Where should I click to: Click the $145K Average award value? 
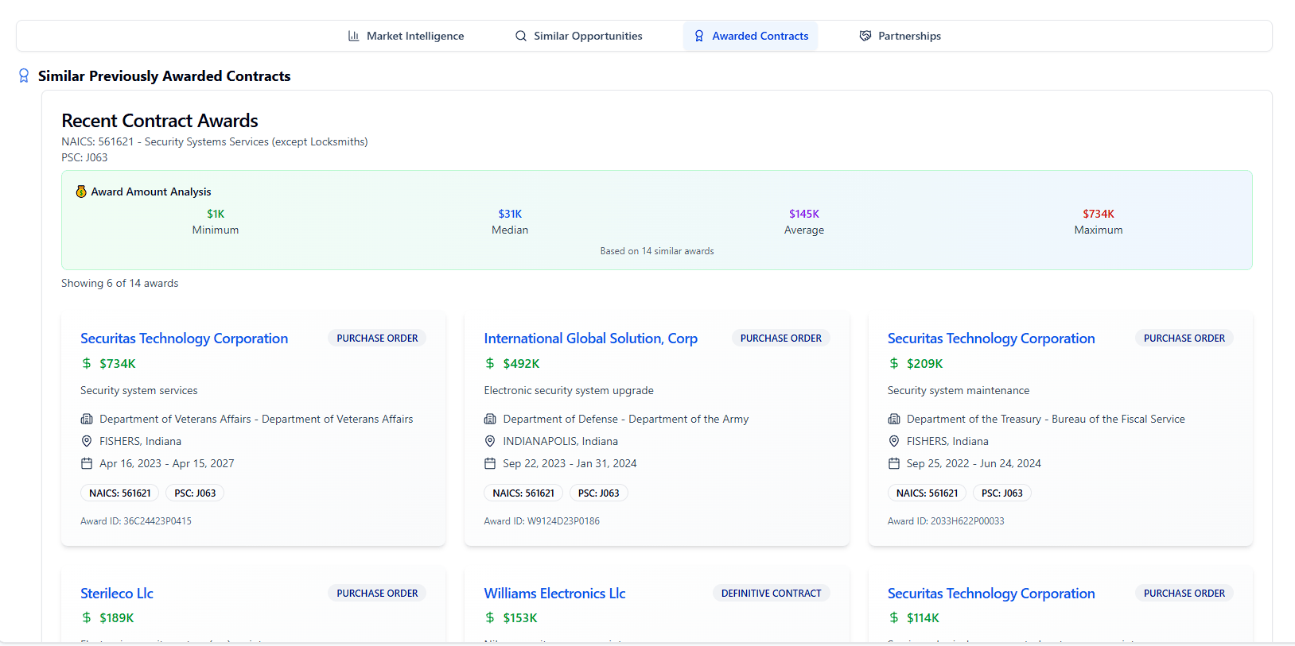click(x=804, y=214)
